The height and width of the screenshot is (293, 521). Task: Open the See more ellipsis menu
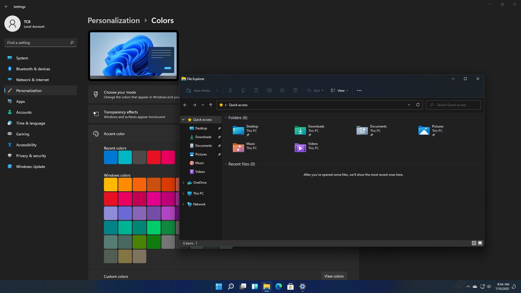click(359, 91)
